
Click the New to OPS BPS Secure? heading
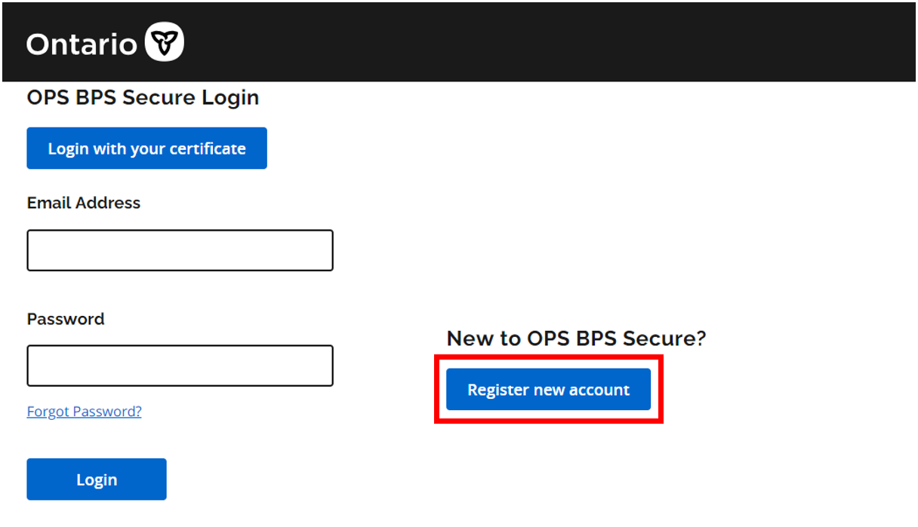[576, 339]
